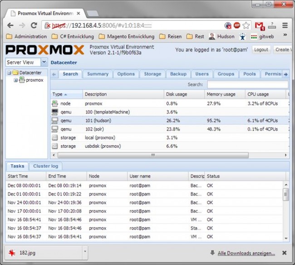Viewport: 295px width, 265px height.
Task: Open gitweb bookmark
Action: click(262, 36)
